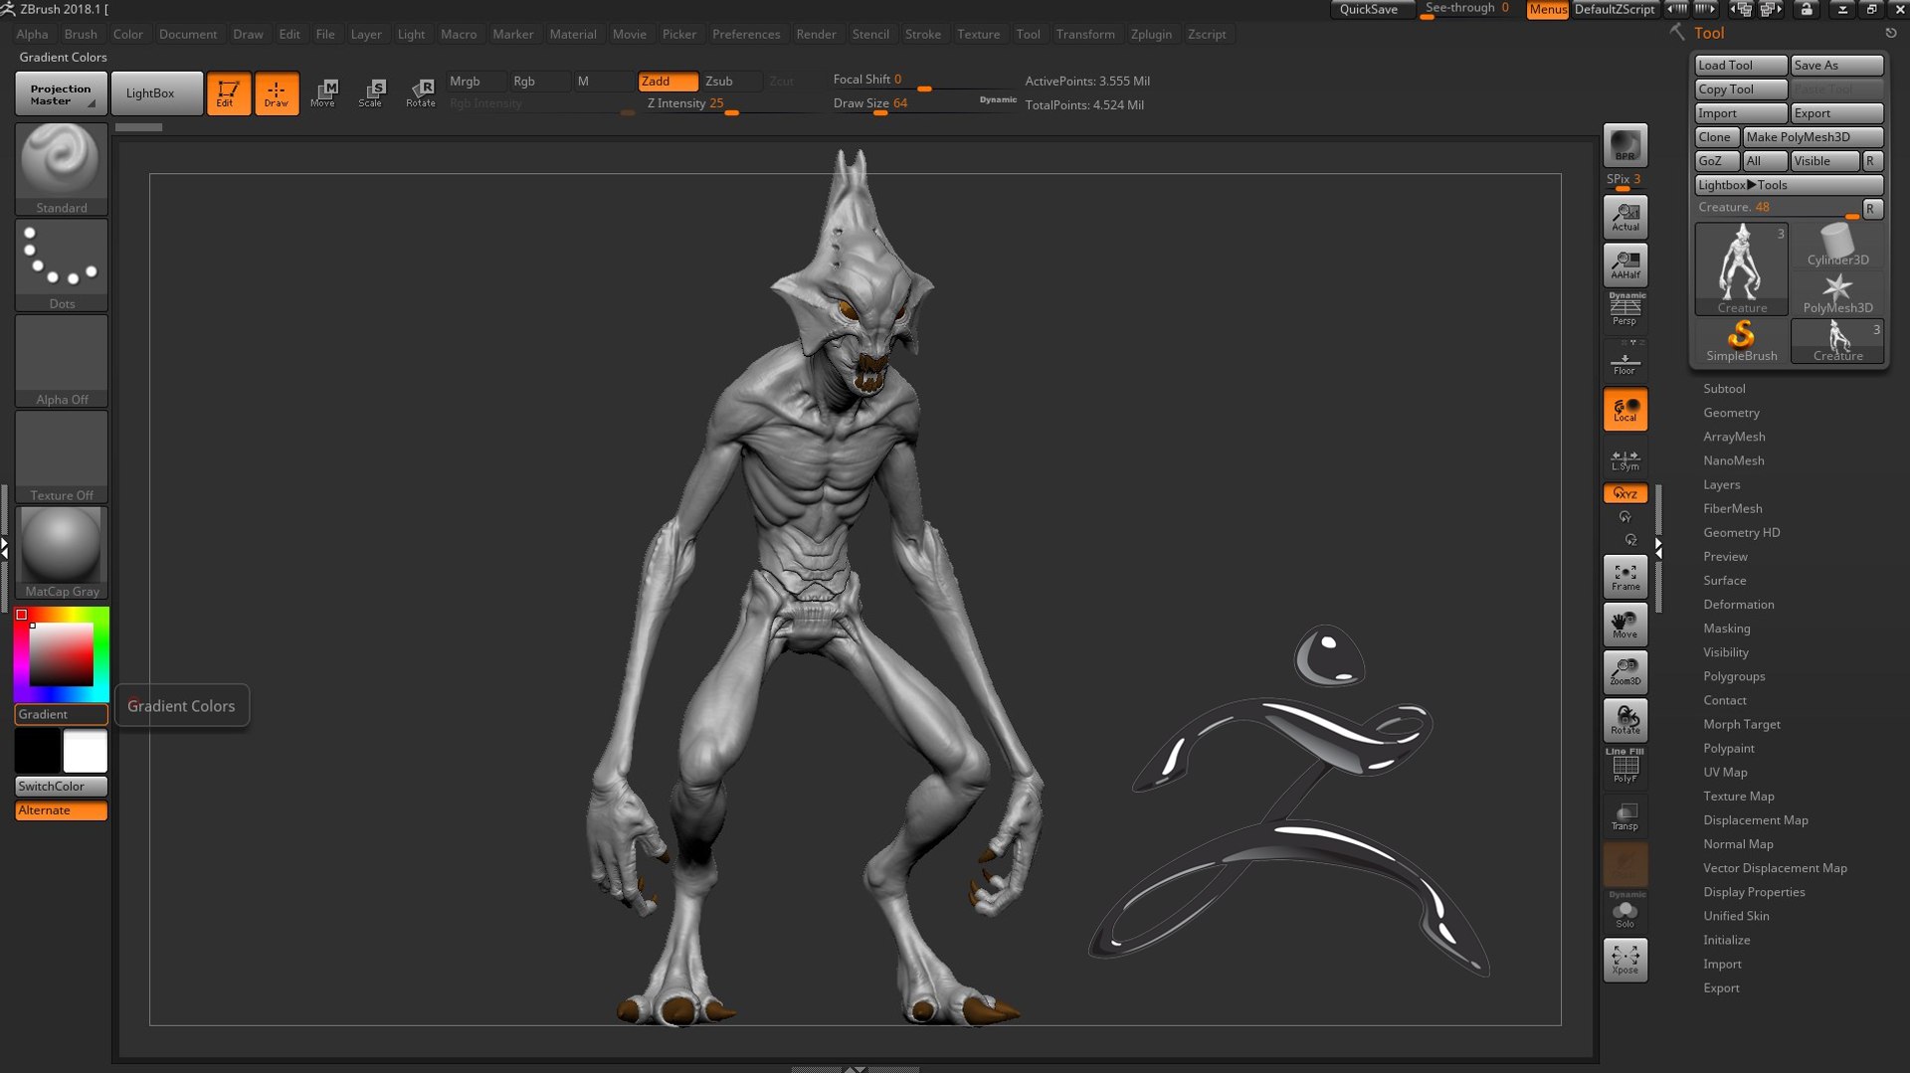Screen dimensions: 1910x1073
Task: Open the Brush menu
Action: point(81,34)
